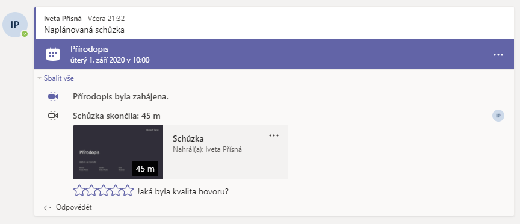Click the sender name Iveta Přísná
This screenshot has width=520, height=224.
pyautogui.click(x=63, y=19)
